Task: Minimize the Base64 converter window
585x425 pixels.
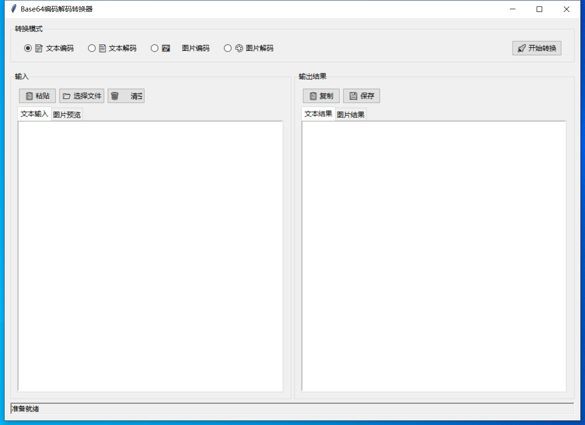Action: pyautogui.click(x=512, y=9)
